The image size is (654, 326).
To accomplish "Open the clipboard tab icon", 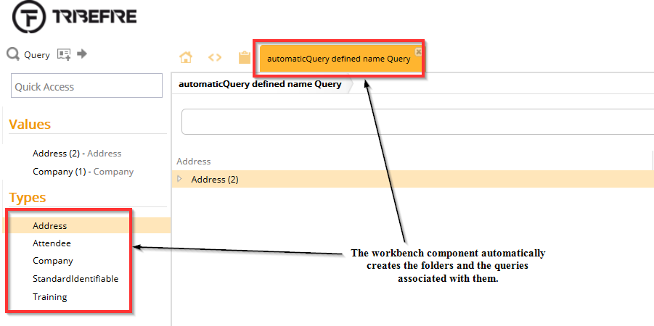I will [244, 58].
